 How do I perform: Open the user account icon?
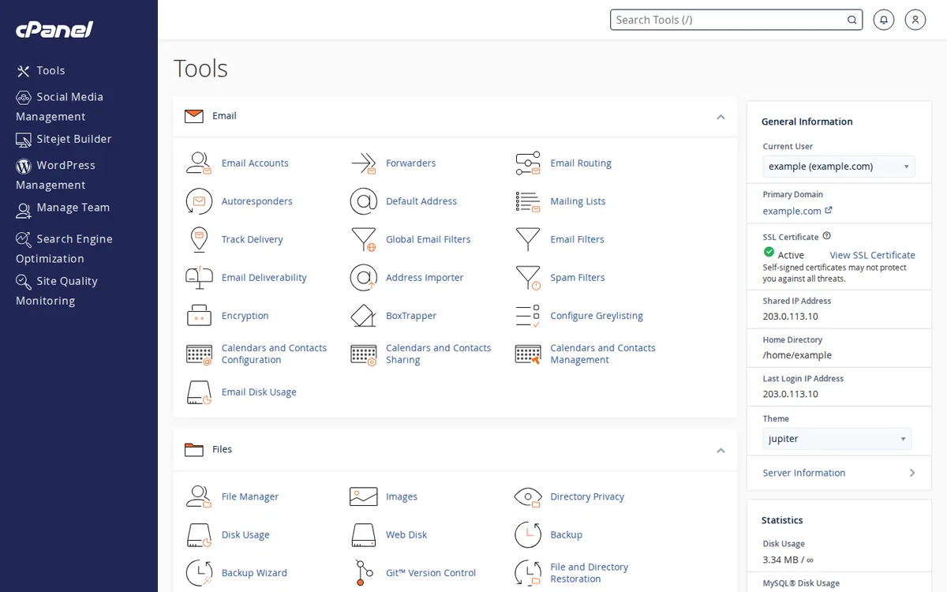[915, 20]
